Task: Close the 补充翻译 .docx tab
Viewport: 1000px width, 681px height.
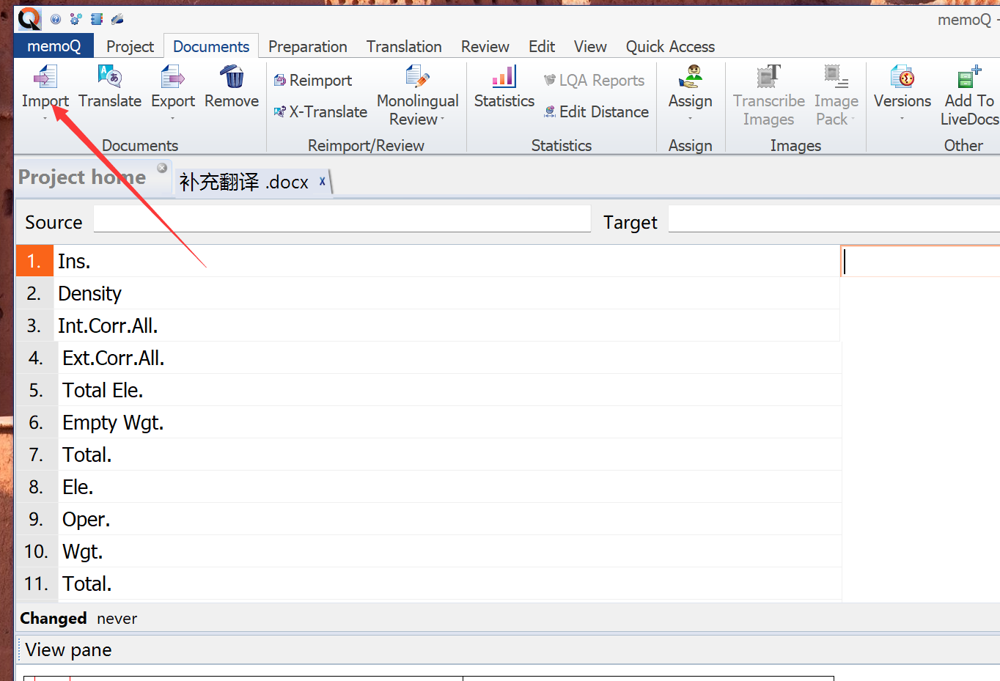Action: tap(322, 181)
